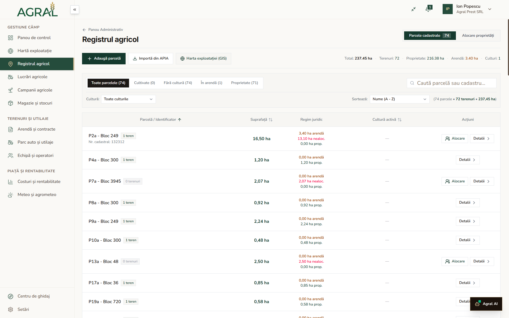Click the exit fullscreen arrows icon
Image resolution: width=509 pixels, height=318 pixels.
tap(413, 9)
